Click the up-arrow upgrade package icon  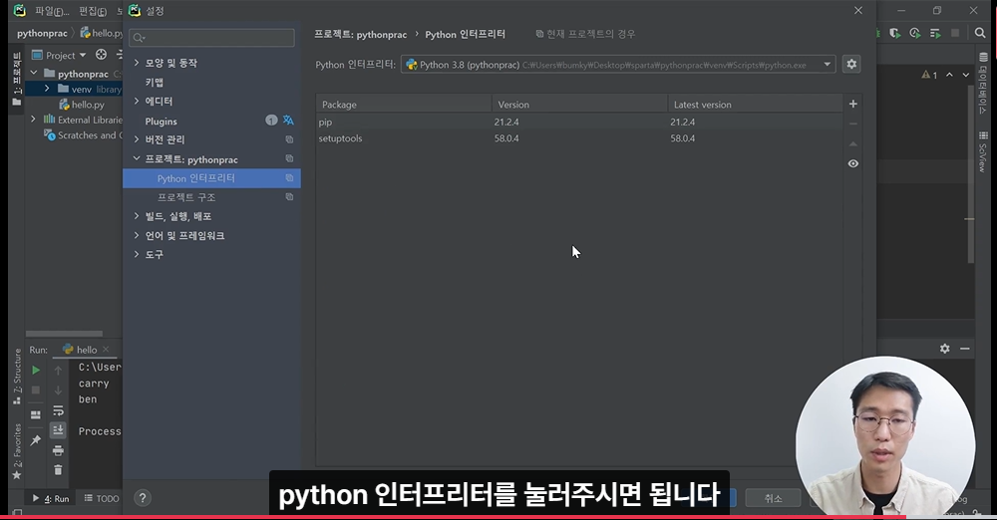tap(852, 144)
